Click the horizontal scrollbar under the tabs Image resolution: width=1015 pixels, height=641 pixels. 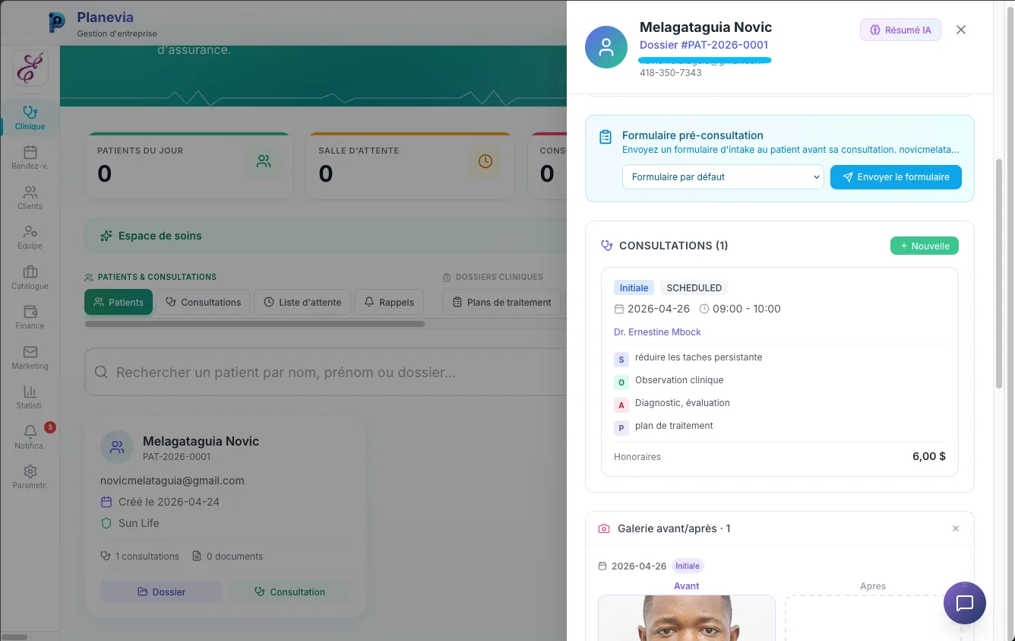point(255,324)
